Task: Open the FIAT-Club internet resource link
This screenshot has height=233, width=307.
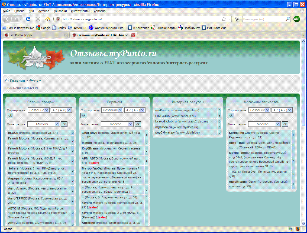Action: click(x=162, y=116)
